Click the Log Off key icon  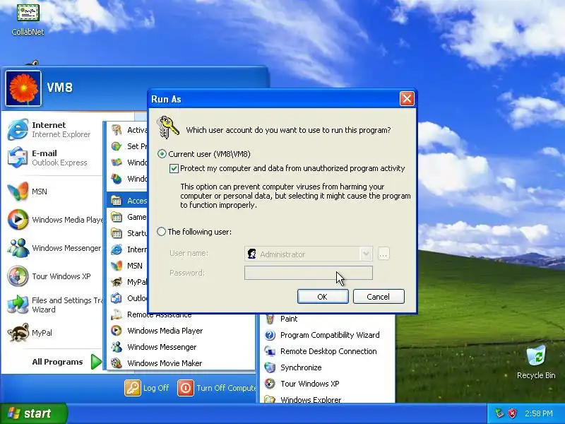[x=132, y=388]
